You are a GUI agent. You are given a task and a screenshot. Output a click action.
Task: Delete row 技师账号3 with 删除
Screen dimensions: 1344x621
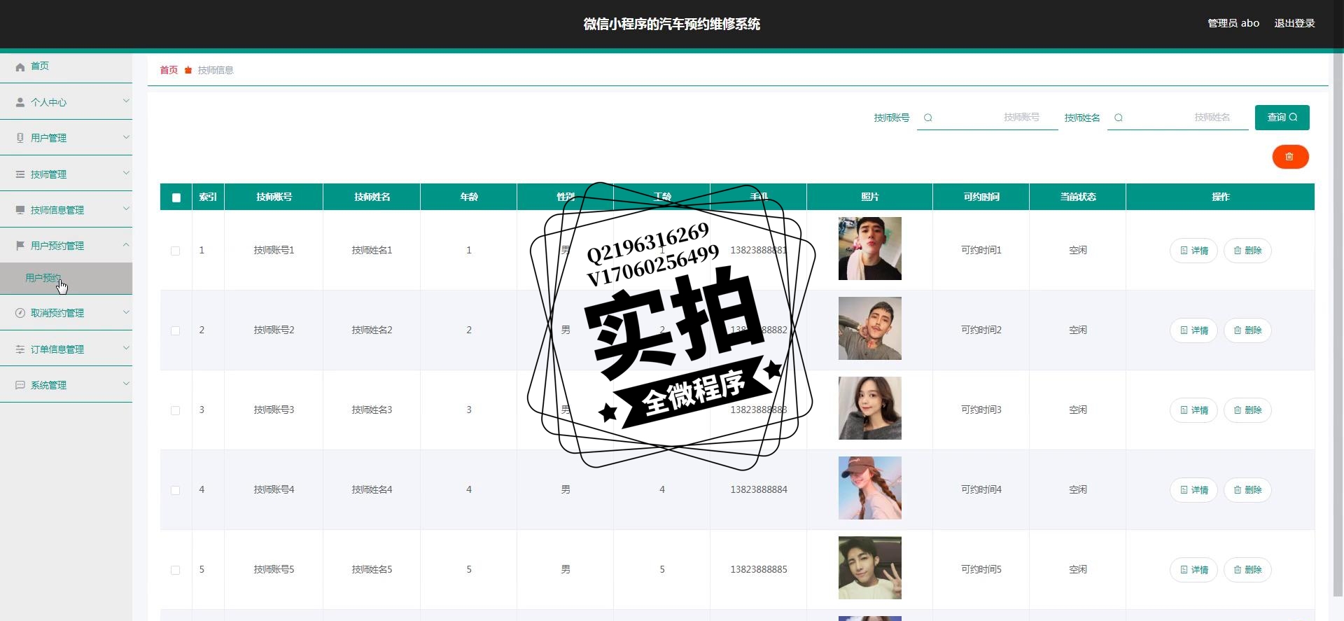[x=1247, y=410]
